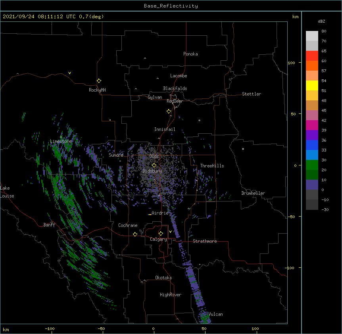
Task: Click the Calgary city label
Action: click(158, 239)
